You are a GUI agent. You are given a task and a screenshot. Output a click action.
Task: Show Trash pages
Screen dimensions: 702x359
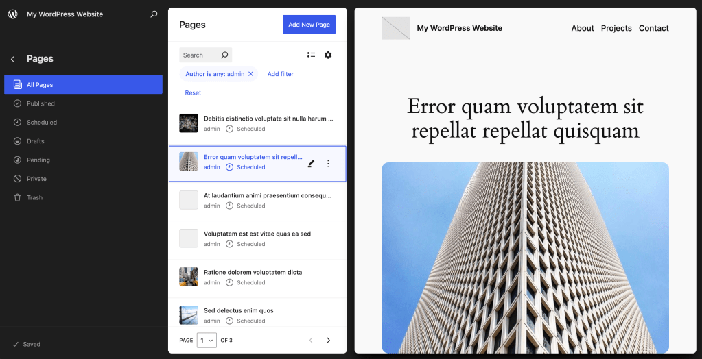34,197
